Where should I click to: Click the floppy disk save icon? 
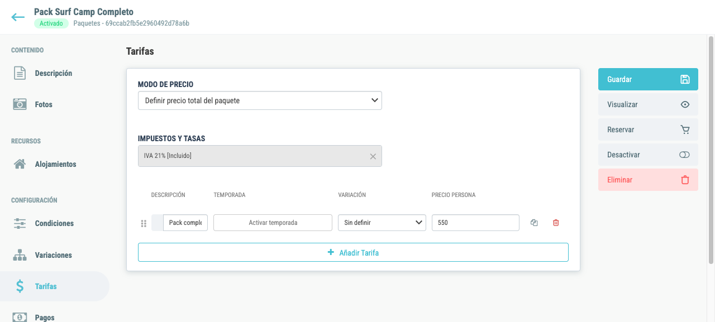coord(685,79)
